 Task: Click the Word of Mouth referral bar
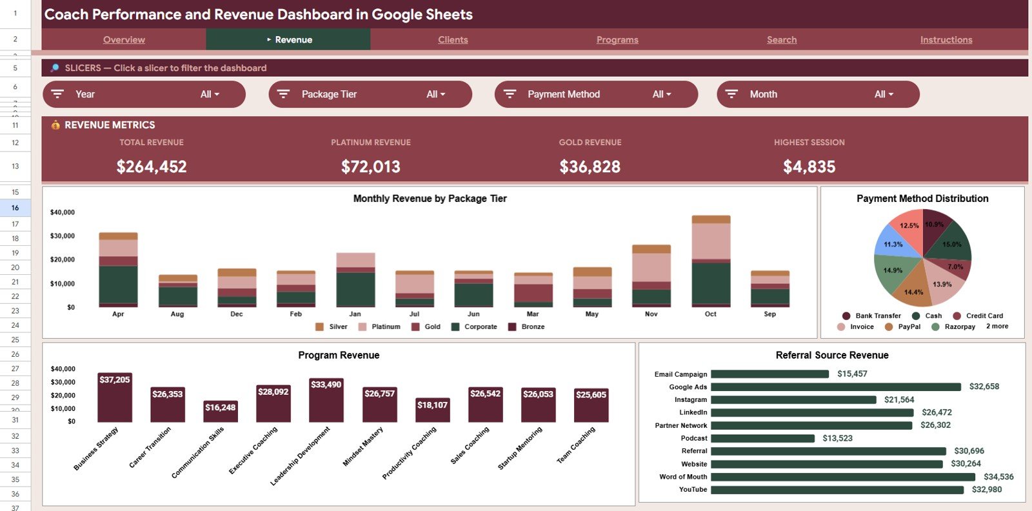843,477
